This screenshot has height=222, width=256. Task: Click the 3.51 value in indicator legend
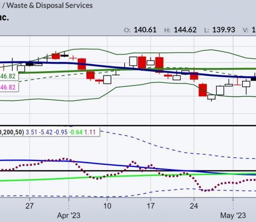[31, 132]
